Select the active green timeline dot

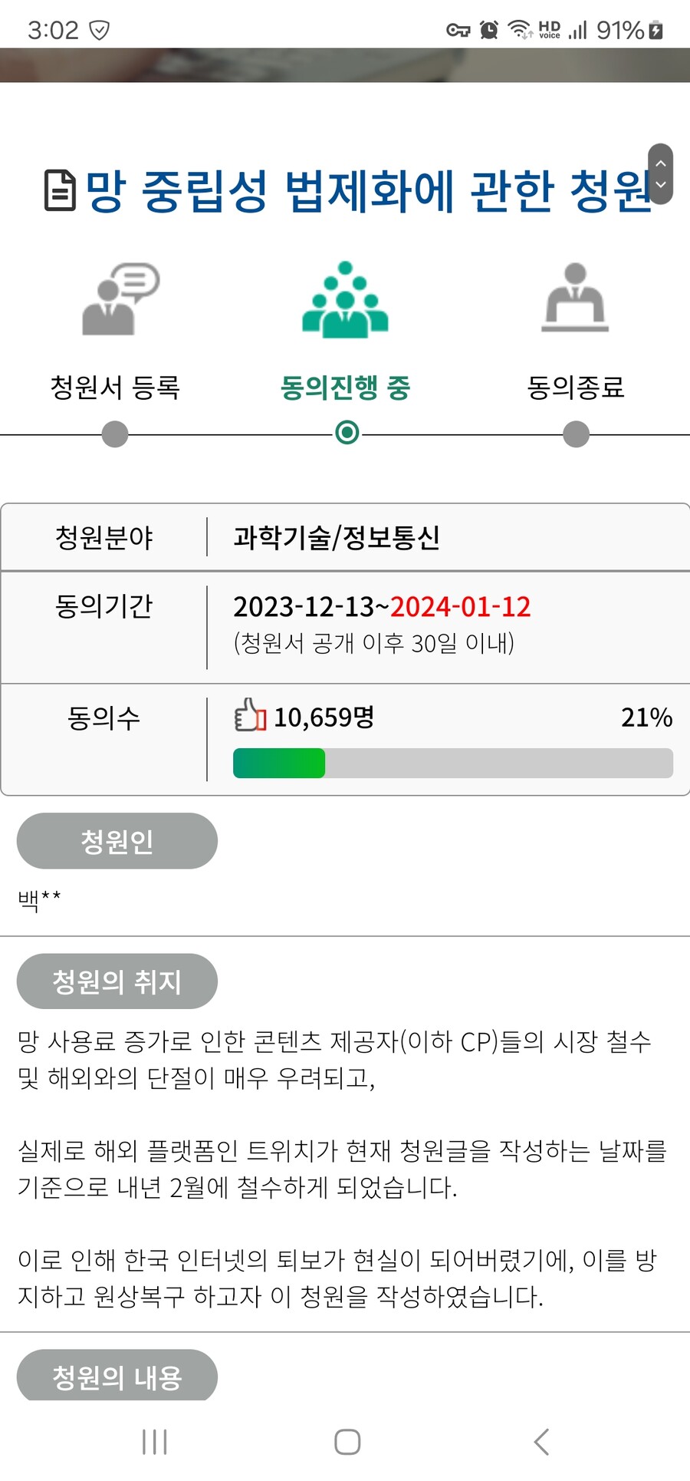[347, 435]
